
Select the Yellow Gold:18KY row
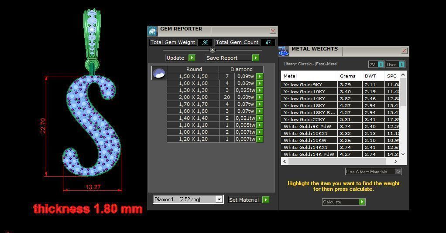pyautogui.click(x=340, y=105)
